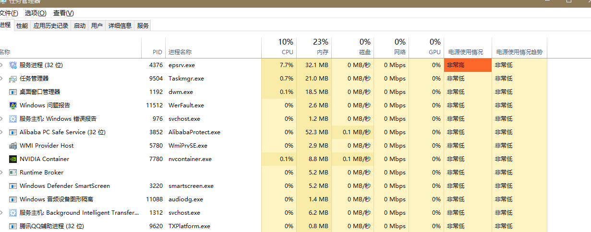This screenshot has height=232, width=591.
Task: Click the 服务进程 (32 位) process icon
Action: point(13,65)
